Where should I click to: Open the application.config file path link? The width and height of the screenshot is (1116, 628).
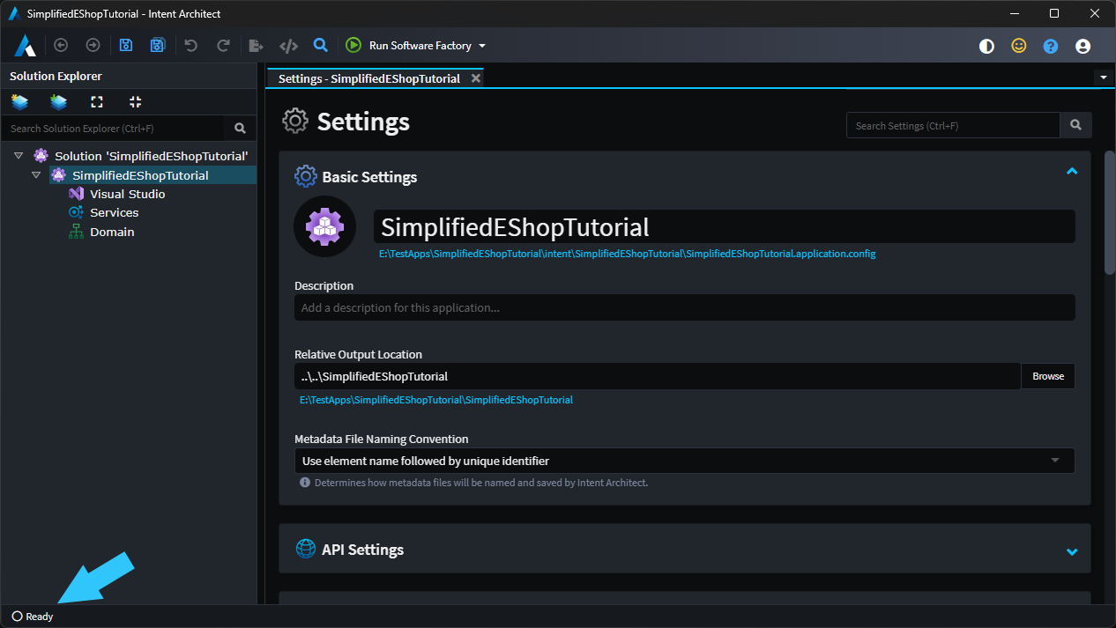pos(628,254)
